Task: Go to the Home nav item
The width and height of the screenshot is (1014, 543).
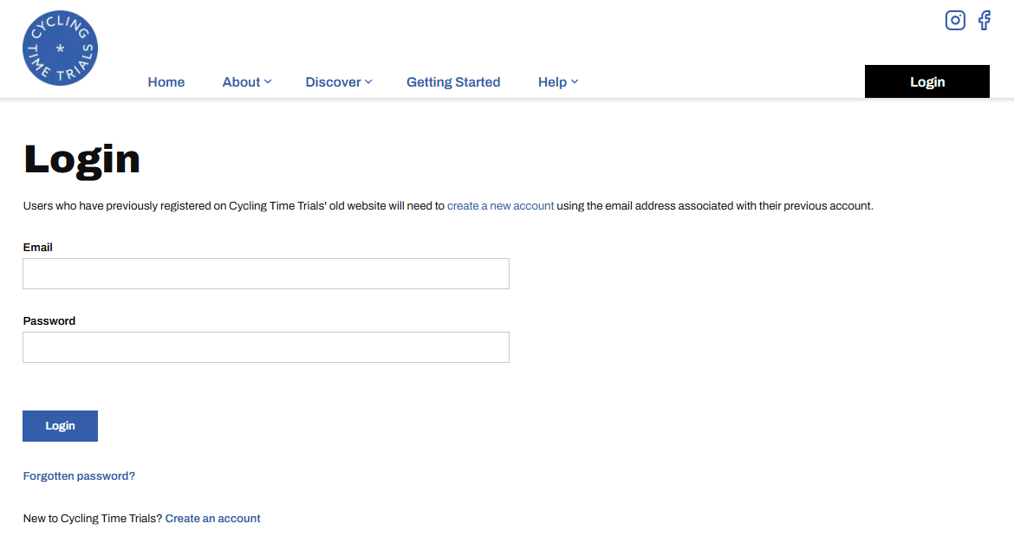Action: 166,82
